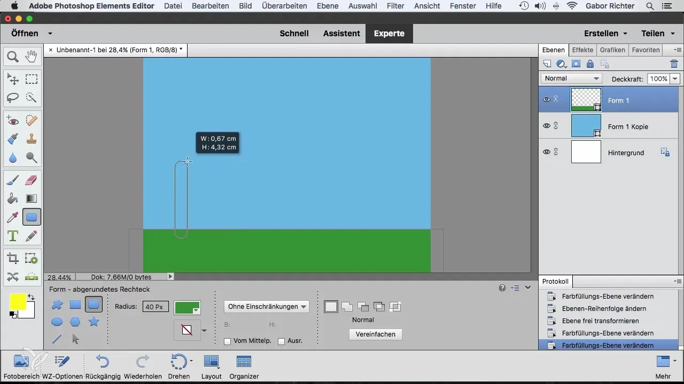Select Subtract from Shape Area mode
Image resolution: width=684 pixels, height=384 pixels.
click(x=363, y=307)
